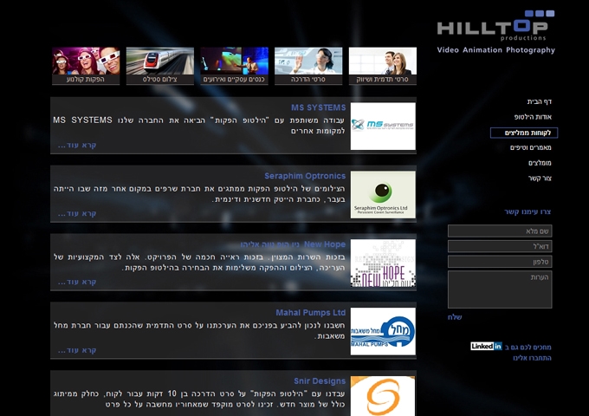Image resolution: width=589 pixels, height=416 pixels.
Task: Open the Mahal Pumps logo thumbnail
Action: click(x=383, y=331)
